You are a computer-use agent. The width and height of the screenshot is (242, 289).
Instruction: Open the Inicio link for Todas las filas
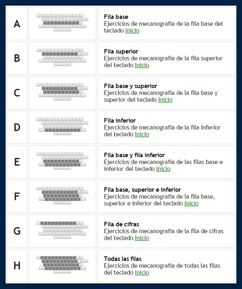(142, 273)
